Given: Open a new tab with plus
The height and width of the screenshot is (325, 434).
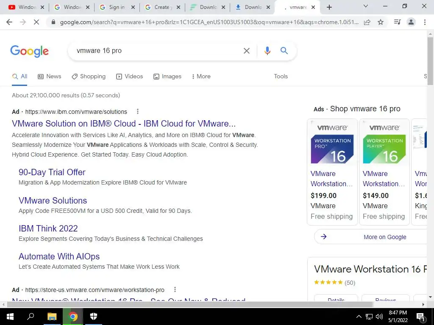Looking at the screenshot, I should 329,7.
